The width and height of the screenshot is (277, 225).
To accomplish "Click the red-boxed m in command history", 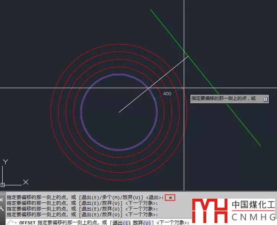I will coord(170,198).
